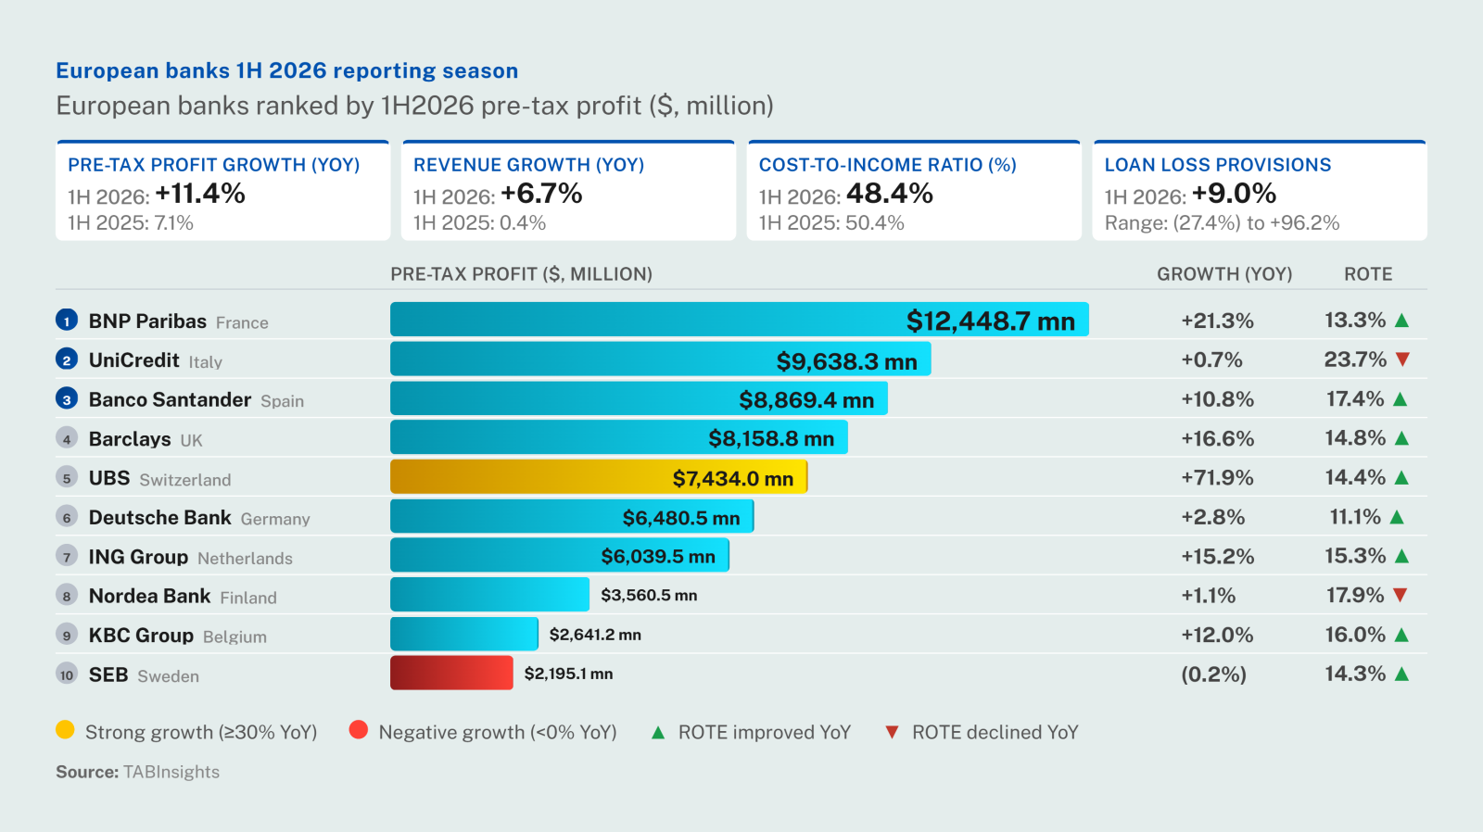Click the GROWTH (YOY) column header
The width and height of the screenshot is (1483, 832).
[1224, 274]
